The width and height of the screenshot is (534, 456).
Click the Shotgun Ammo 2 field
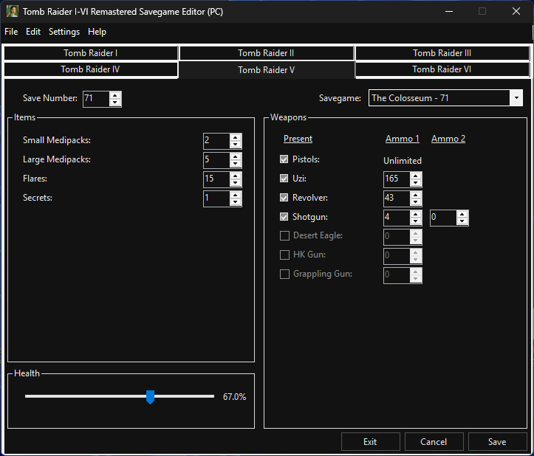[x=443, y=218]
